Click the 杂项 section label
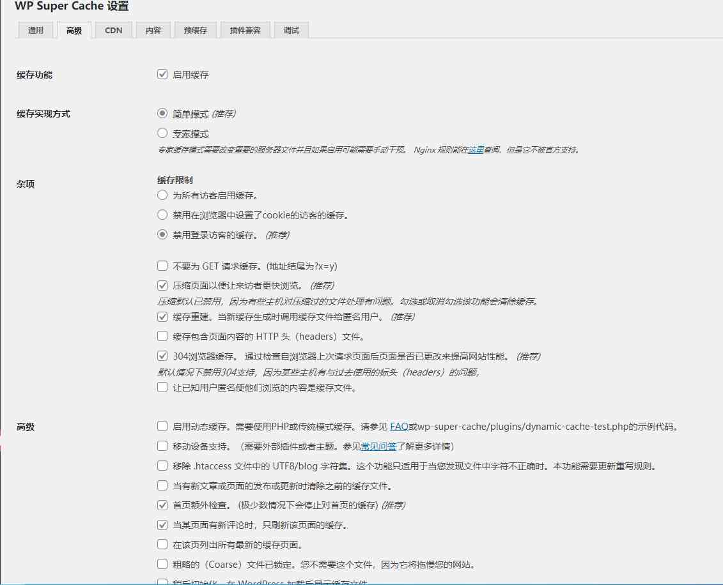This screenshot has width=723, height=585. click(x=26, y=185)
